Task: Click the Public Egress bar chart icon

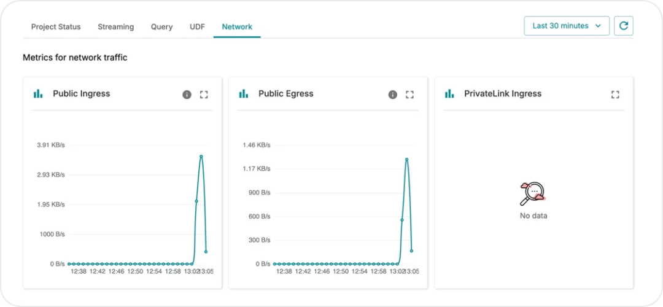Action: pos(244,94)
